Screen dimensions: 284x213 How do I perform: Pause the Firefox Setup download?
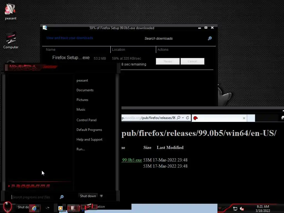168,61
